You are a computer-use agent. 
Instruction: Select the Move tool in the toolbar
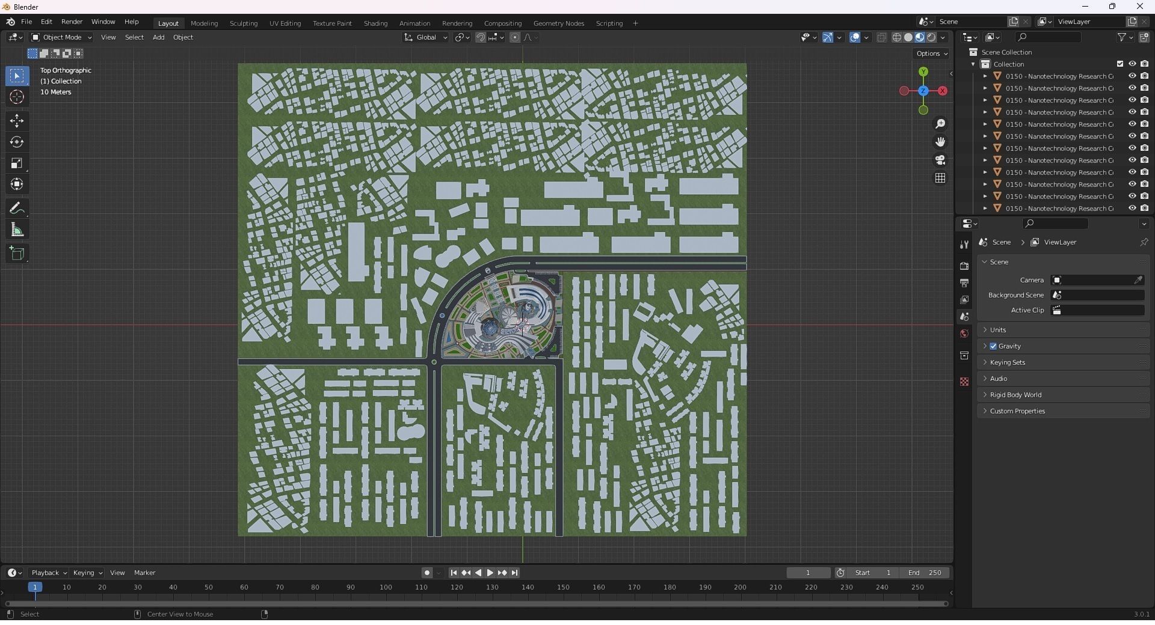[x=17, y=121]
